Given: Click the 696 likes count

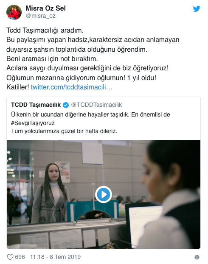Looking at the screenshot, I should click(x=20, y=257).
